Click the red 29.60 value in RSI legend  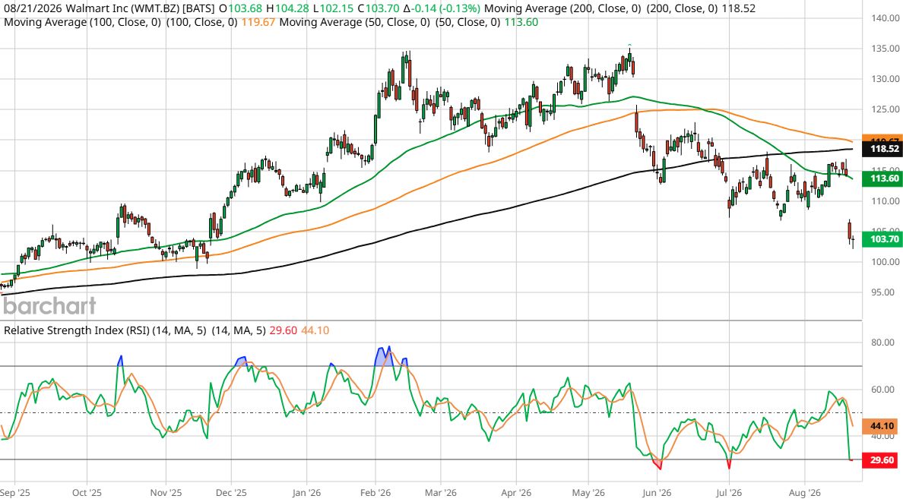coord(284,330)
